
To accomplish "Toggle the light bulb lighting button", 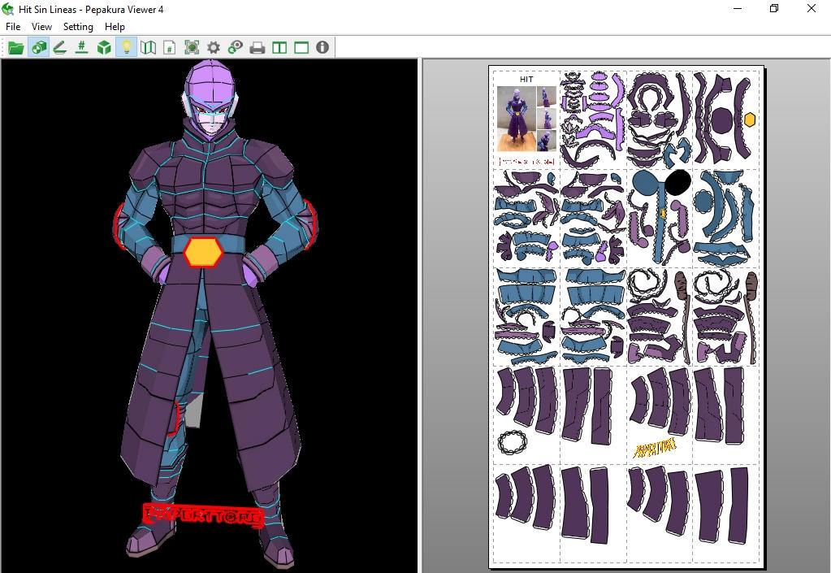I will [x=126, y=48].
